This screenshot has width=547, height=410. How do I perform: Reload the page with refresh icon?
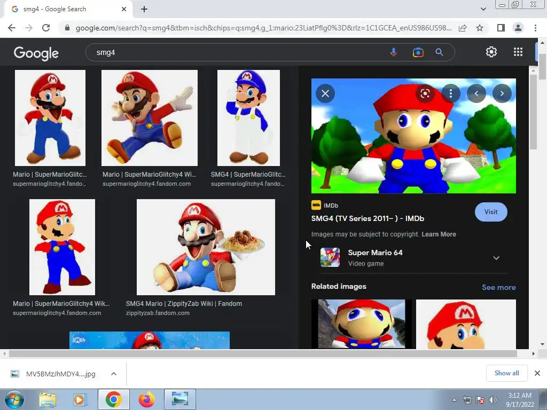[x=46, y=28]
